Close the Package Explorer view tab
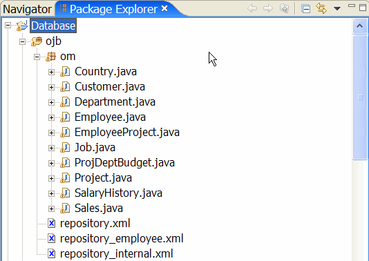 click(x=164, y=9)
